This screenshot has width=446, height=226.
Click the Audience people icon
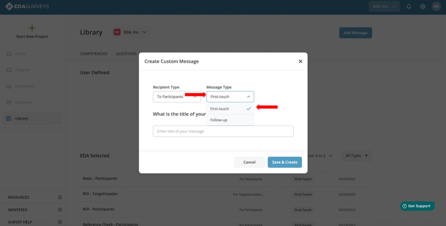(9, 102)
